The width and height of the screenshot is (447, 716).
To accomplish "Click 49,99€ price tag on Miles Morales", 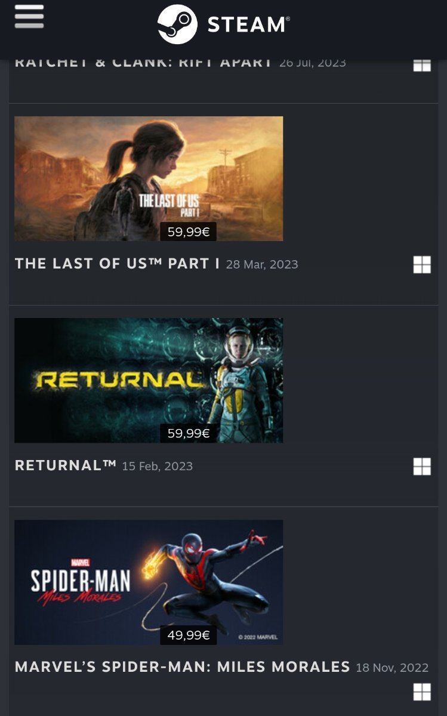I will (189, 635).
